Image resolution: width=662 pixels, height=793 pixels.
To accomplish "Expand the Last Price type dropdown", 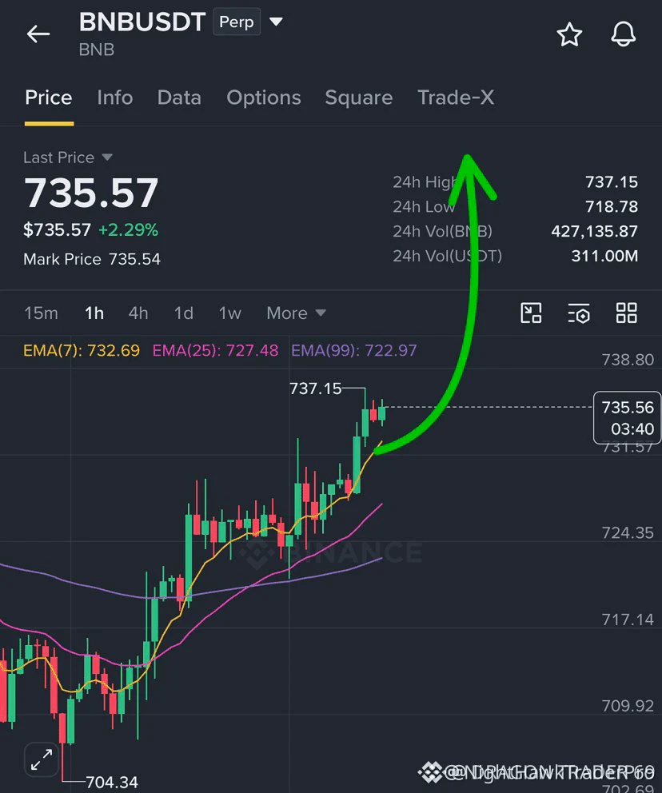I will (106, 157).
